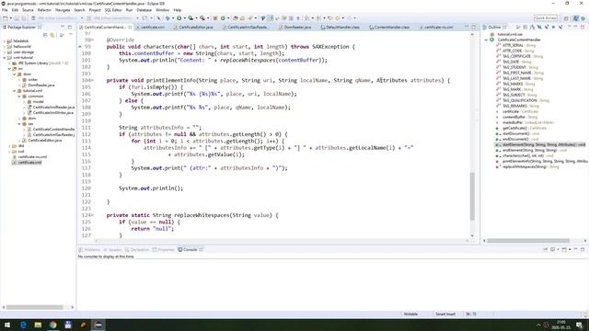589x331 pixels.
Task: Open the Help menu
Action: [178, 10]
